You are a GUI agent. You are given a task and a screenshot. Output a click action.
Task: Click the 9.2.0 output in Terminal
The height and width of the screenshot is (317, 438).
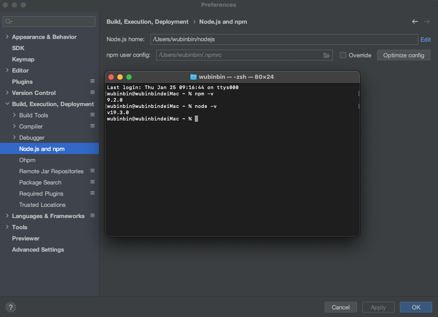[115, 100]
